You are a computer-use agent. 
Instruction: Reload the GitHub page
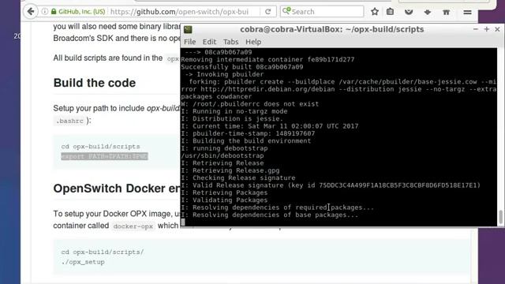pos(268,12)
